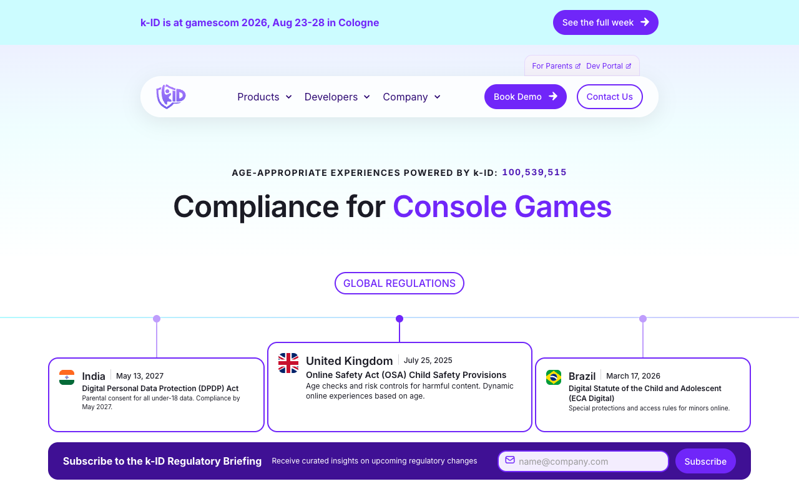Screen dimensions: 799x499
Task: Open the Developers menu
Action: 337,97
